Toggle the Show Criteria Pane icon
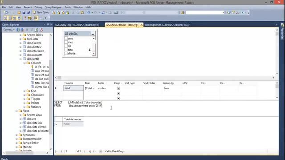Viewport: 285px width, 160px height. (10, 18)
